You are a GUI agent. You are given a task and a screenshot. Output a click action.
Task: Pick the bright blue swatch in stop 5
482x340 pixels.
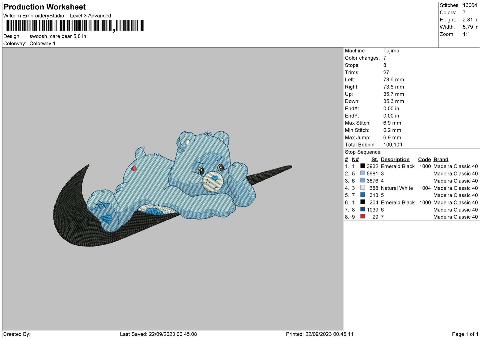(x=362, y=195)
